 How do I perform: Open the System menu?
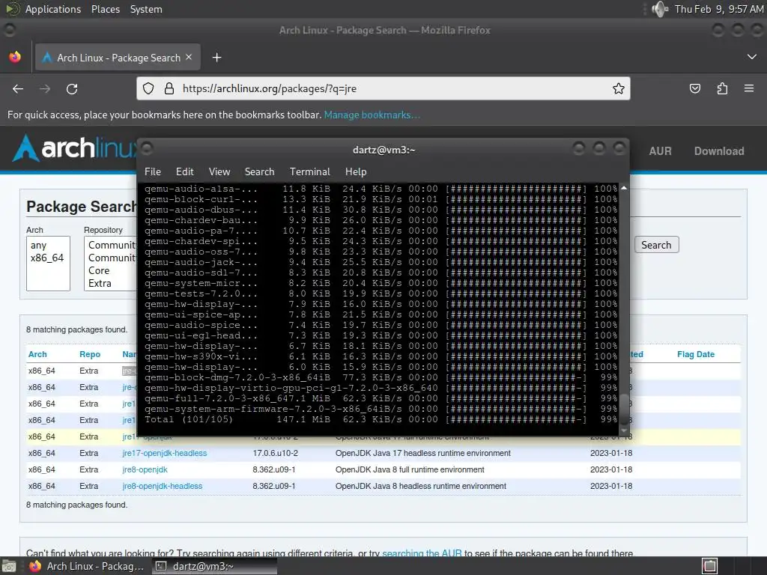click(x=146, y=9)
